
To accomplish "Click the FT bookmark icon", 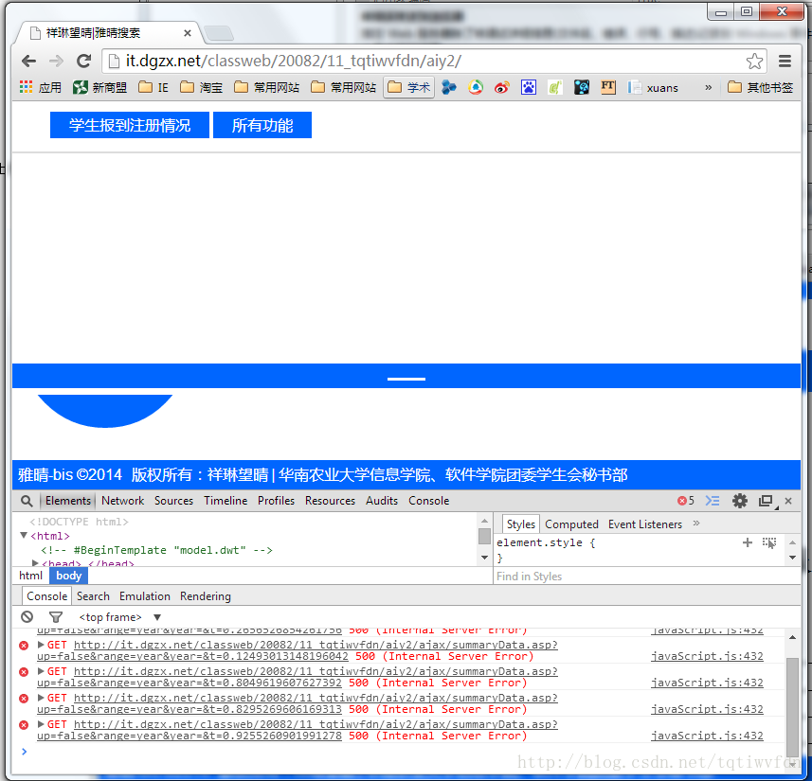I will 608,87.
